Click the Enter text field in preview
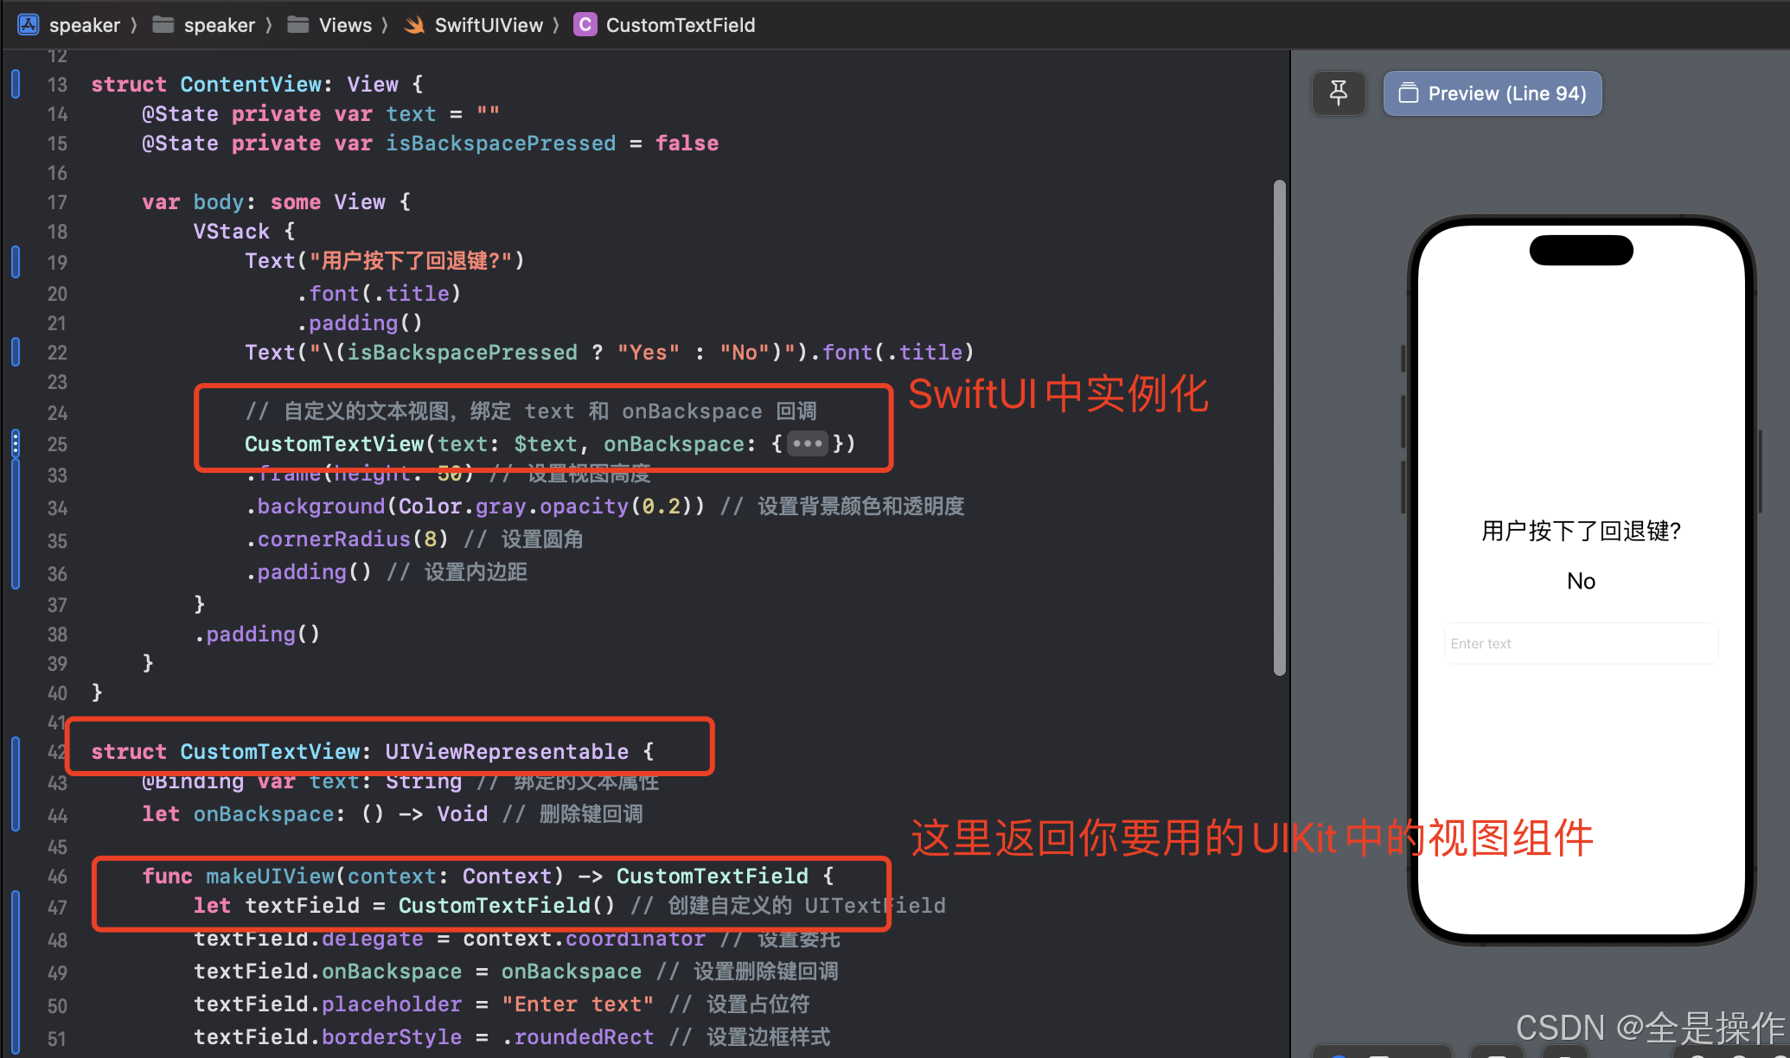The height and width of the screenshot is (1058, 1790). 1580,643
